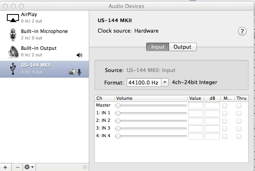
Task: Select the US-144 MKII device name in the list
Action: tap(36, 65)
